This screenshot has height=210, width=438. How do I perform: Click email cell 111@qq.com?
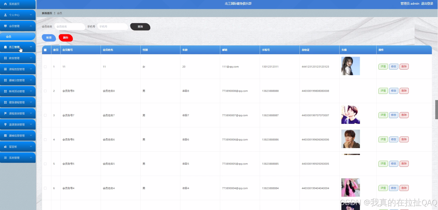(230, 67)
